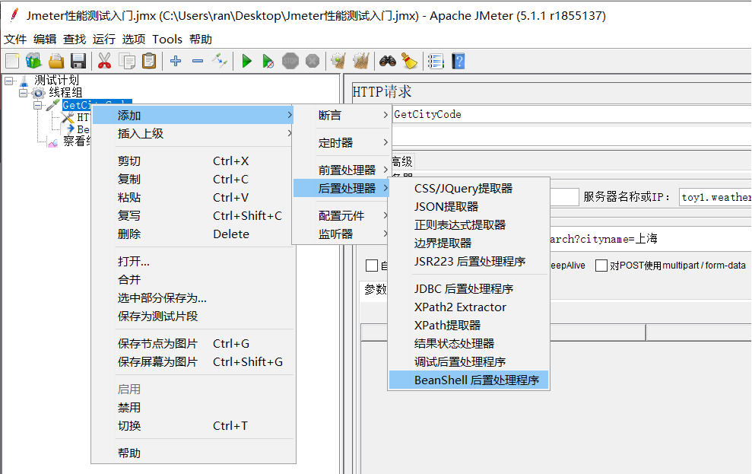Choose 粘贴 from context menu
This screenshot has height=474, width=752.
click(x=193, y=198)
